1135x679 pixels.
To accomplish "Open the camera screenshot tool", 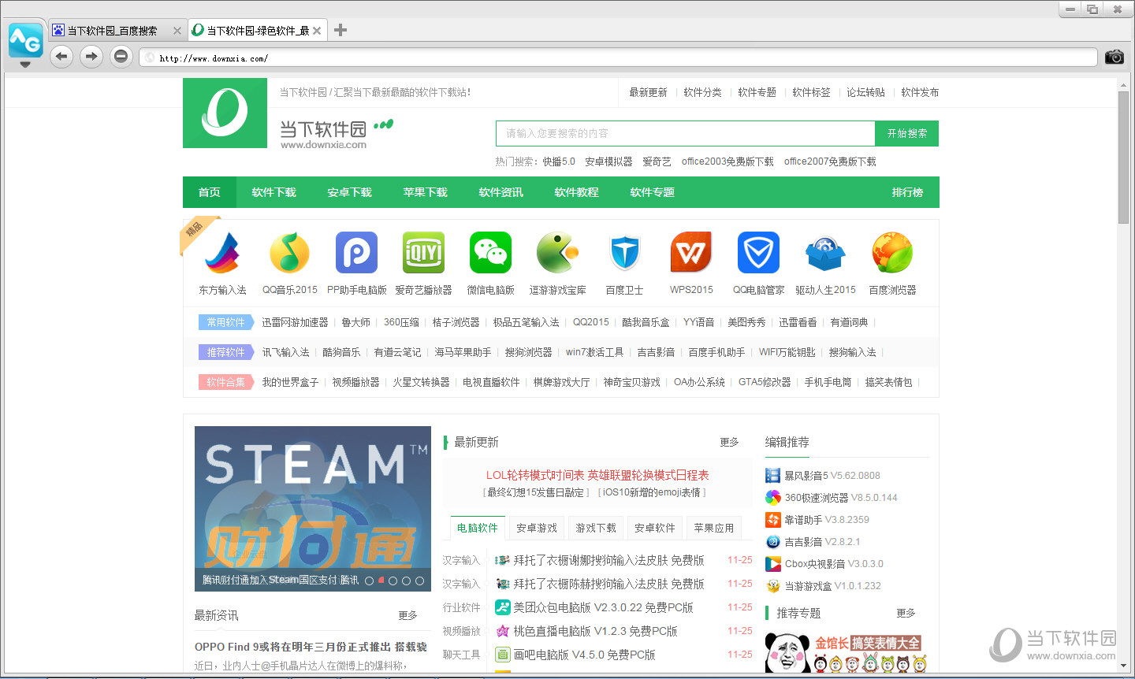I will click(1115, 57).
